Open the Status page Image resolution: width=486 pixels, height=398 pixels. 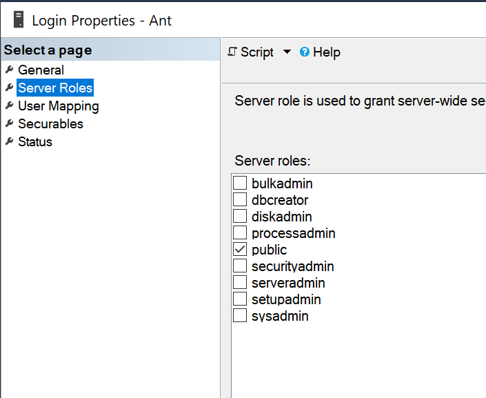point(35,141)
